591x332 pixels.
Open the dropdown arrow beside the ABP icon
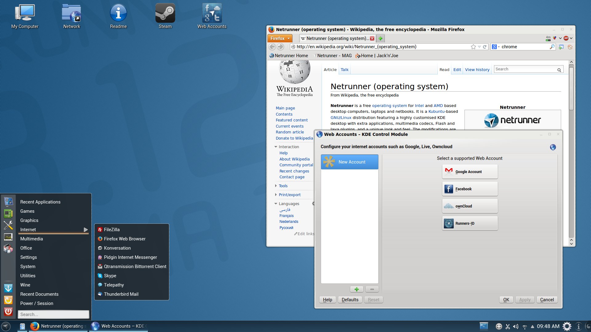coord(571,38)
